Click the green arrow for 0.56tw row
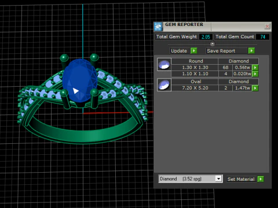The width and height of the screenshot is (278, 208). (255, 68)
